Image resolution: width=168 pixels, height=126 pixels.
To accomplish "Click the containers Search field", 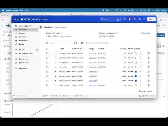I will point(58,43).
